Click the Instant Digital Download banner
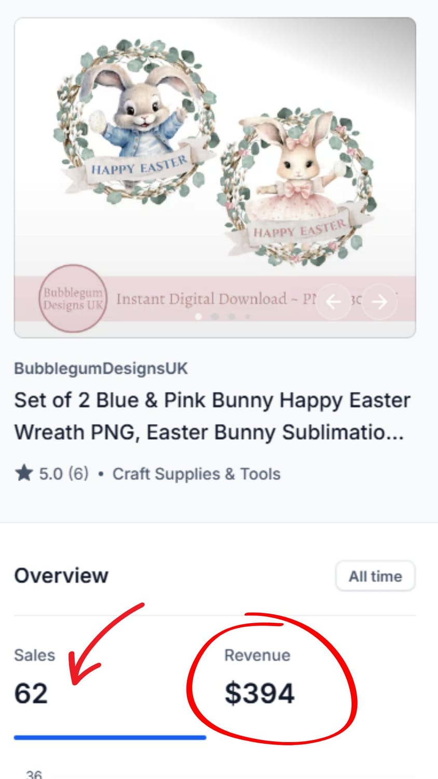The width and height of the screenshot is (438, 779). coord(215,299)
